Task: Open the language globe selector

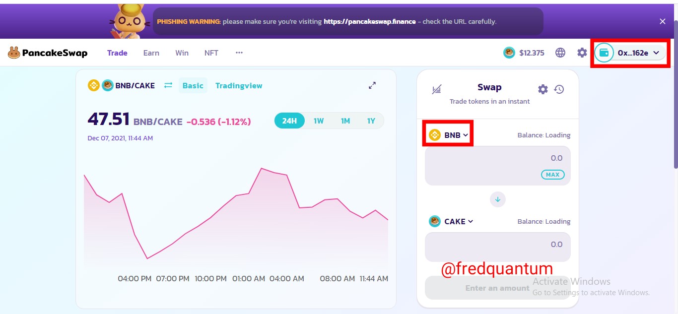Action: (560, 53)
